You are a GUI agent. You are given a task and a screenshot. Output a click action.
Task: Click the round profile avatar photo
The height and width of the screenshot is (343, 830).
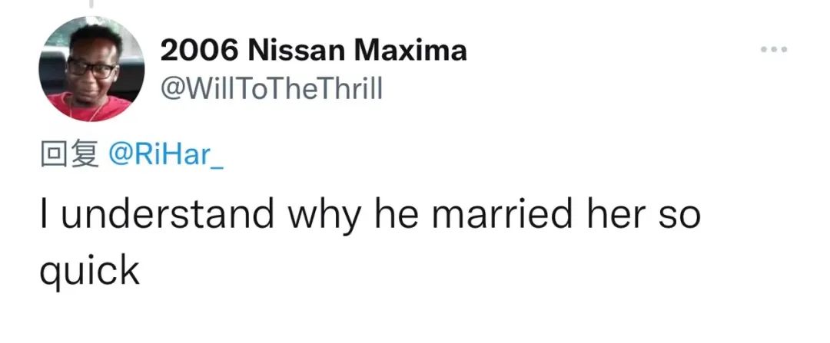[91, 69]
